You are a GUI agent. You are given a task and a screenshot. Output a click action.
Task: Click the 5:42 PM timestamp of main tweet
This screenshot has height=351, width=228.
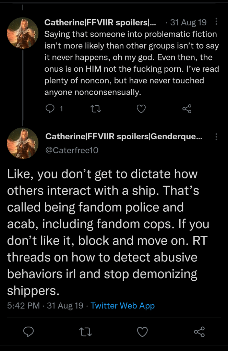pos(23,306)
